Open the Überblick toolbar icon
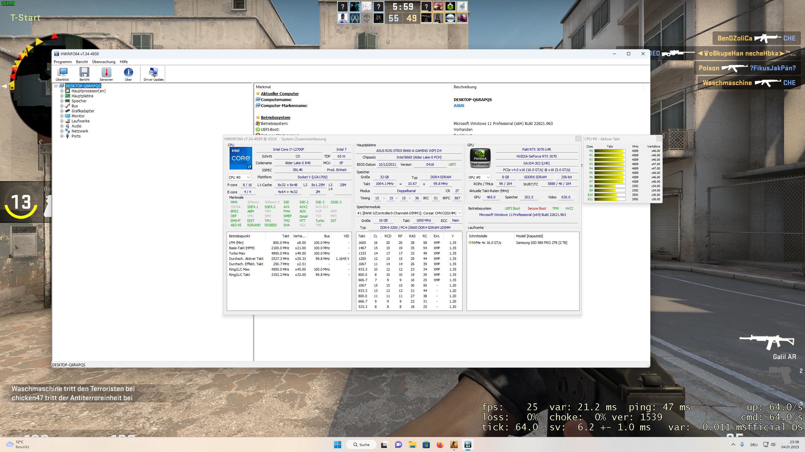The image size is (805, 452). tap(62, 74)
